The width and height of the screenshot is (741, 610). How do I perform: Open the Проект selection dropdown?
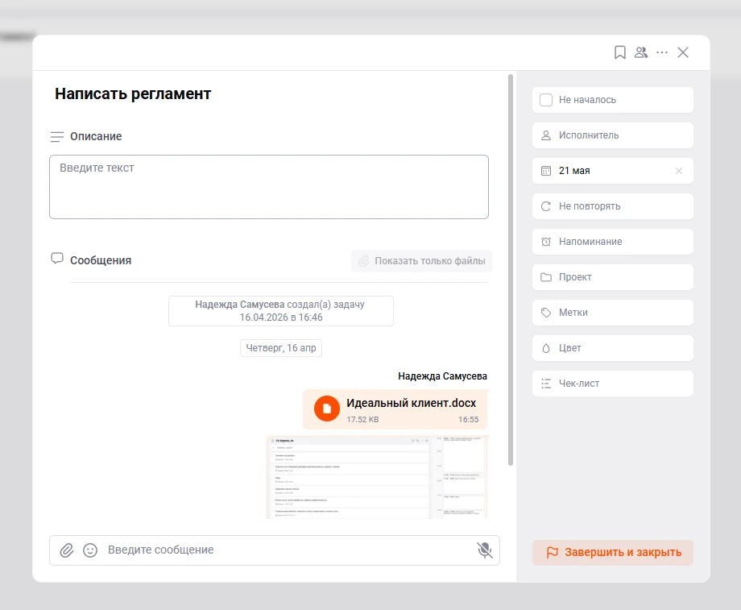click(x=612, y=277)
